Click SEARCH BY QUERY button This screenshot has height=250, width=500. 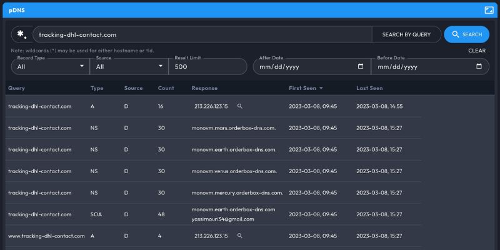click(406, 34)
